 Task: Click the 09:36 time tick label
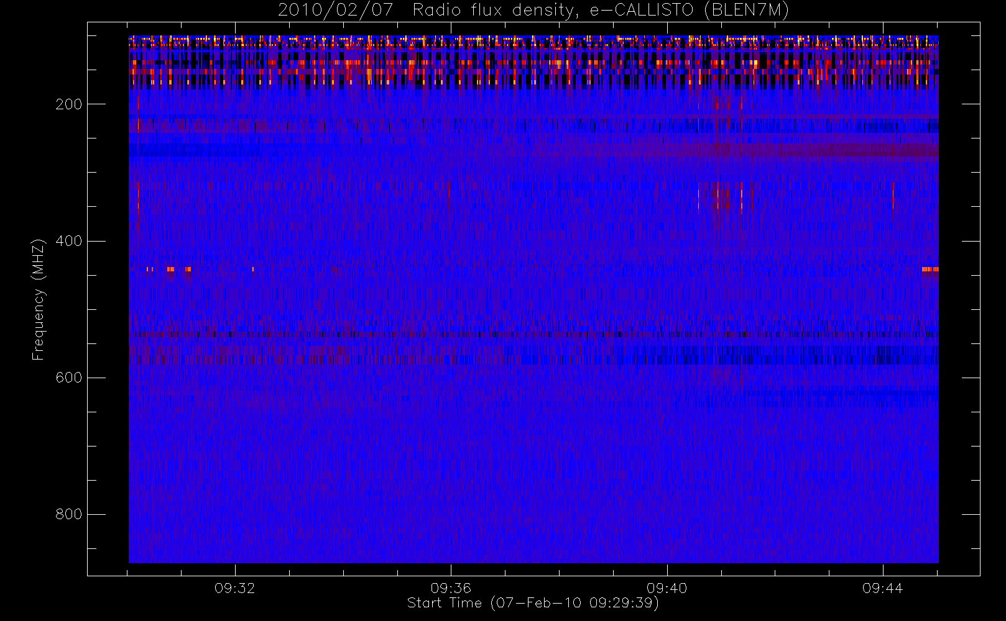click(451, 588)
